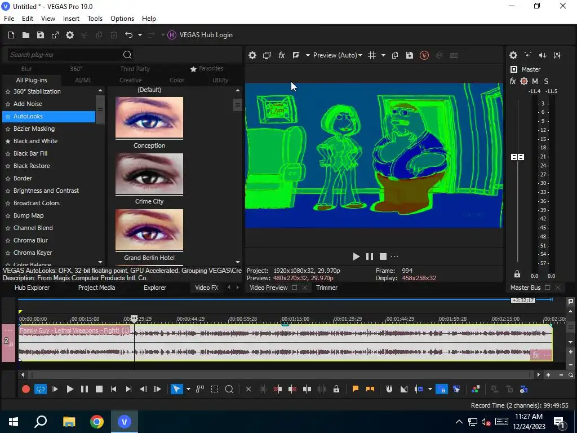
Task: Select the Zoom Edit tool magnifier
Action: pyautogui.click(x=229, y=389)
